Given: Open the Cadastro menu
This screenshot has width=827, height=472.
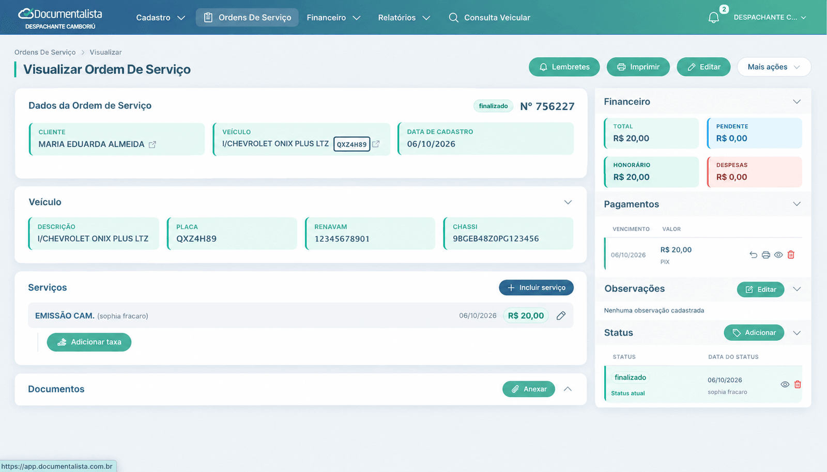Looking at the screenshot, I should coord(160,18).
